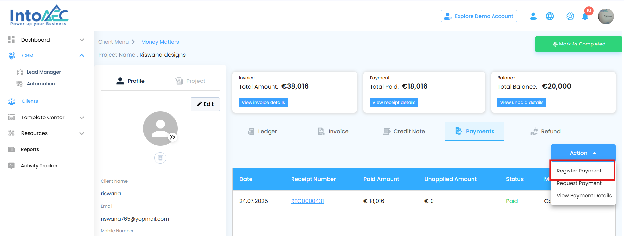Click the delete icon below profile avatar
This screenshot has width=624, height=236.
click(160, 158)
